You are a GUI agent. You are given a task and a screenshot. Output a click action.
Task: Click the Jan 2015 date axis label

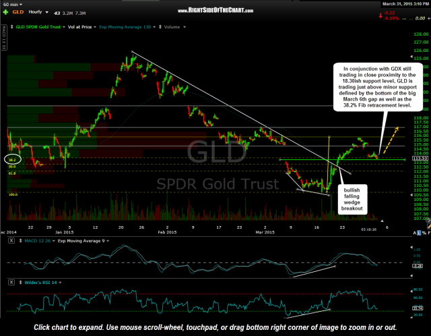pos(65,232)
